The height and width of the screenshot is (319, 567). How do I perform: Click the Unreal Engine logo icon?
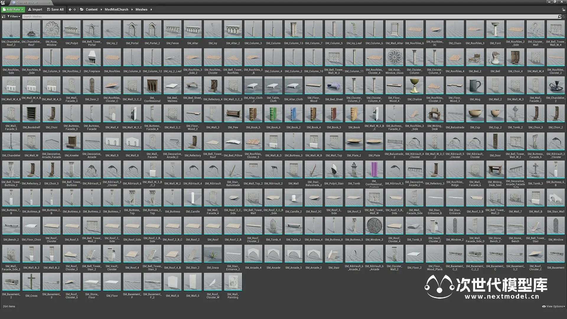(x=3, y=3)
